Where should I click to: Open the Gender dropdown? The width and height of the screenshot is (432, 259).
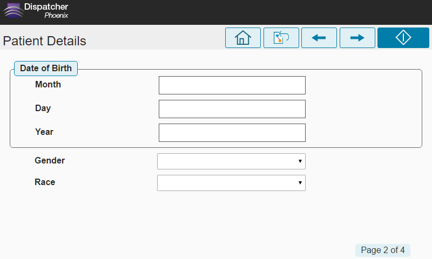coord(231,161)
